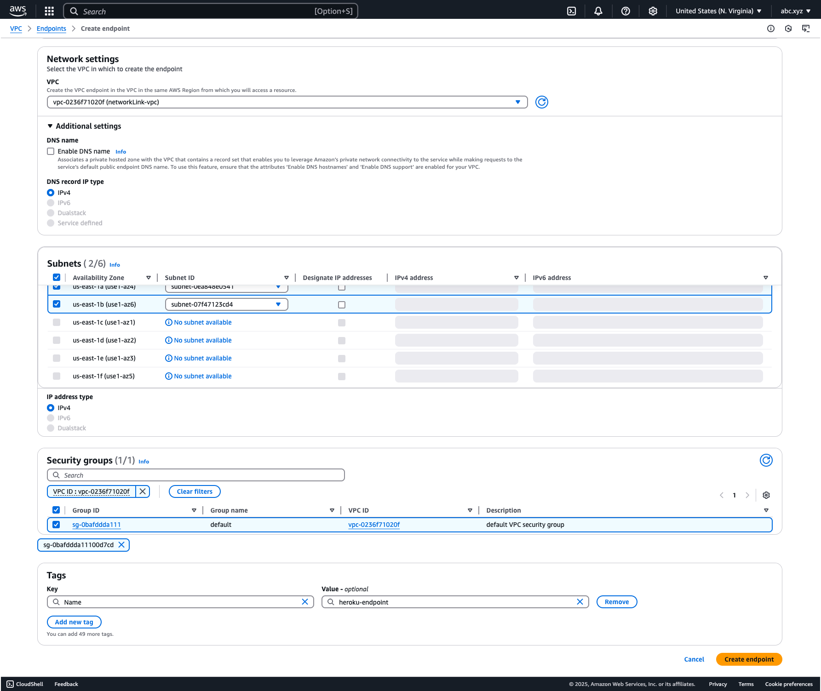Viewport: 821px width, 691px height.
Task: Check Designate IP addresses for us-east-1b
Action: (x=342, y=305)
